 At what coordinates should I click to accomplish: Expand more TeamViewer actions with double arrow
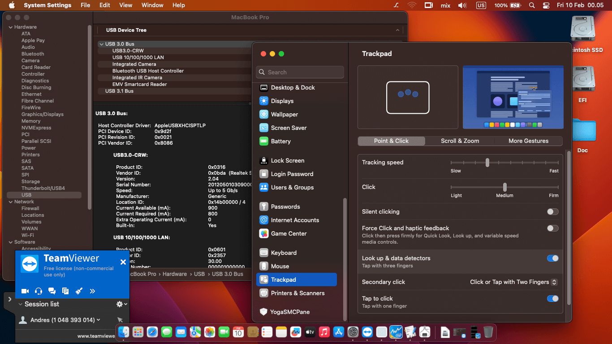pyautogui.click(x=93, y=291)
